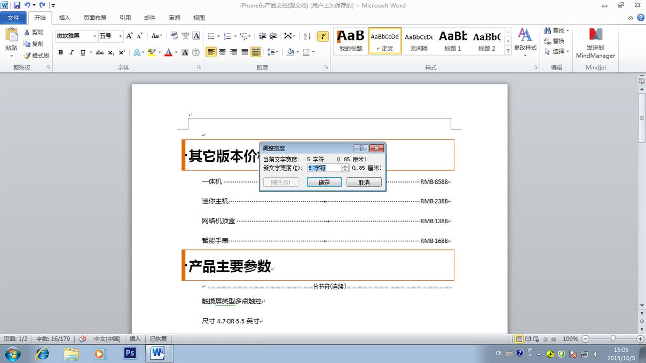Select the 无间隔 style

(x=419, y=41)
